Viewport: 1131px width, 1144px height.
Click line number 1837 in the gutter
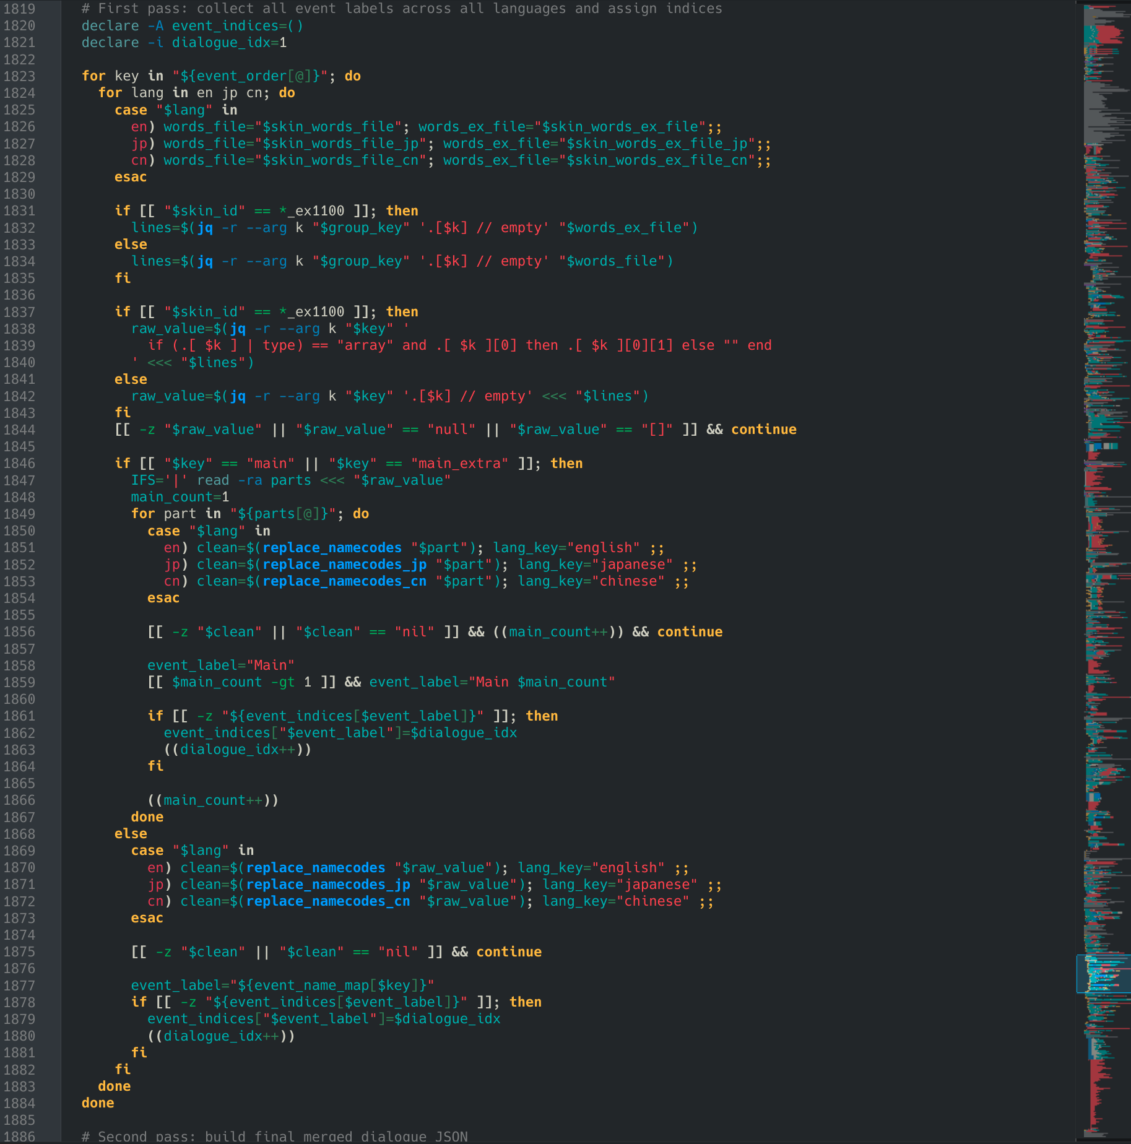point(19,312)
